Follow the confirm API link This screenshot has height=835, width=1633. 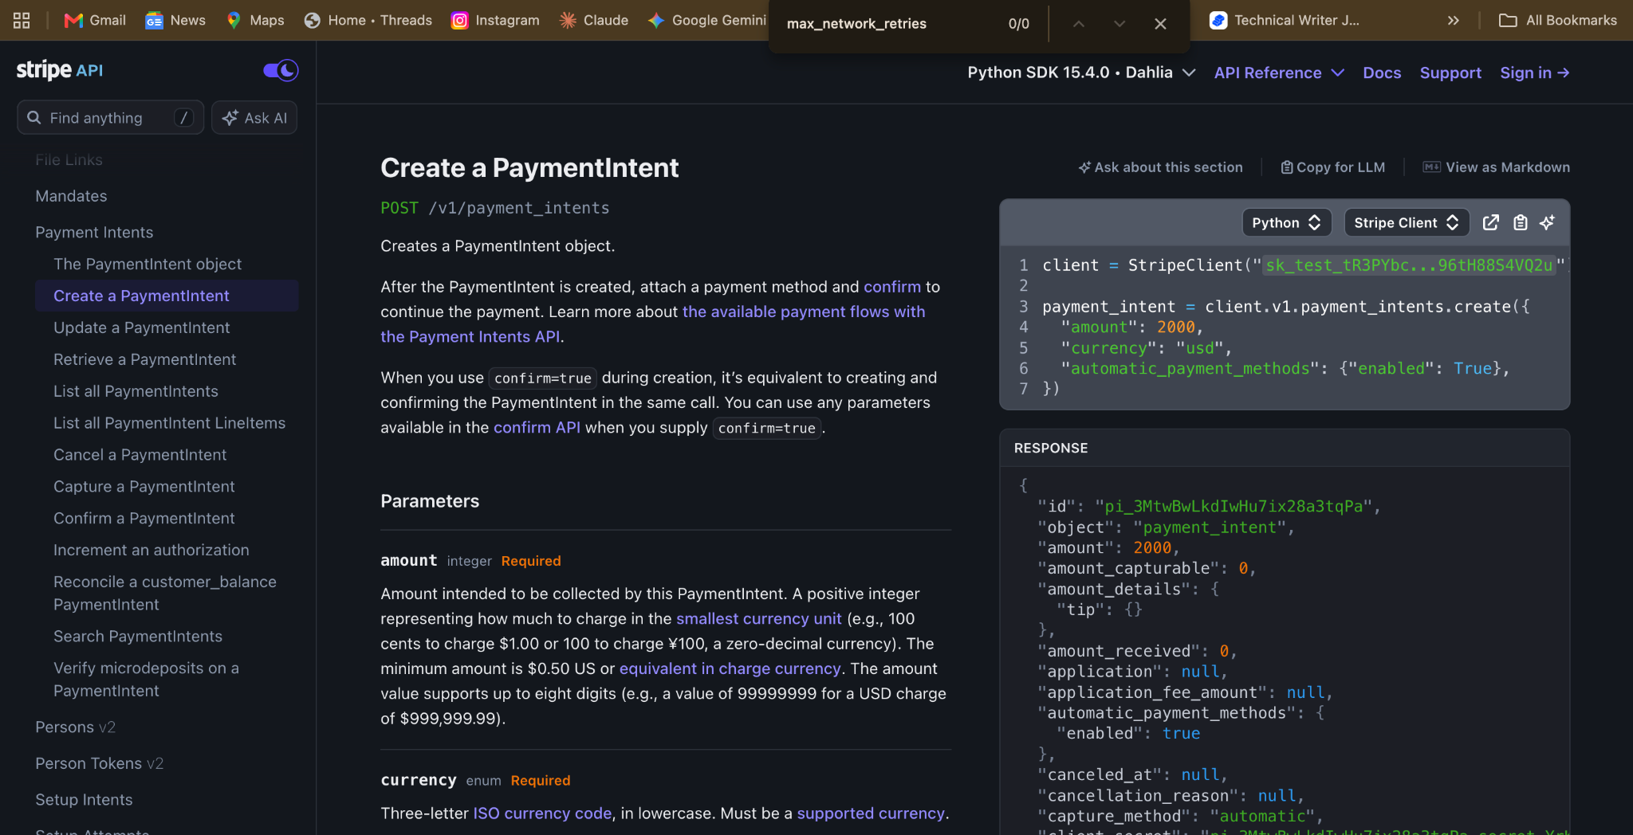(537, 428)
